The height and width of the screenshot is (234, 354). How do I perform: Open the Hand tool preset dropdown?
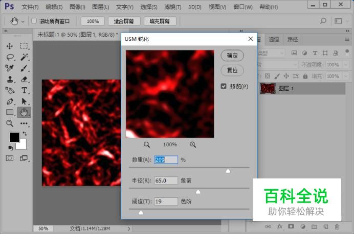tap(23, 22)
